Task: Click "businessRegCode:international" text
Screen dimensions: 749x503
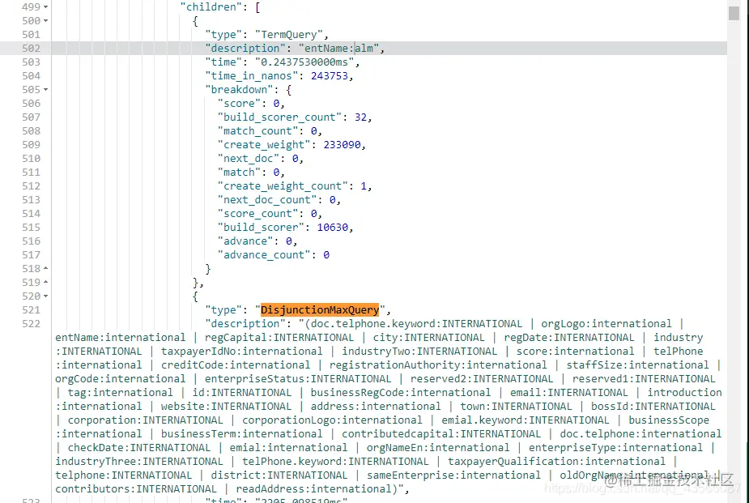Action: (x=401, y=393)
